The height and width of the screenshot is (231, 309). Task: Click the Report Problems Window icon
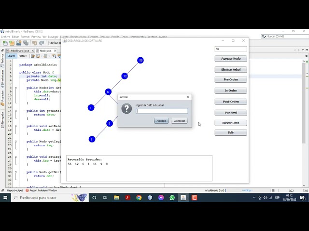coord(27,191)
